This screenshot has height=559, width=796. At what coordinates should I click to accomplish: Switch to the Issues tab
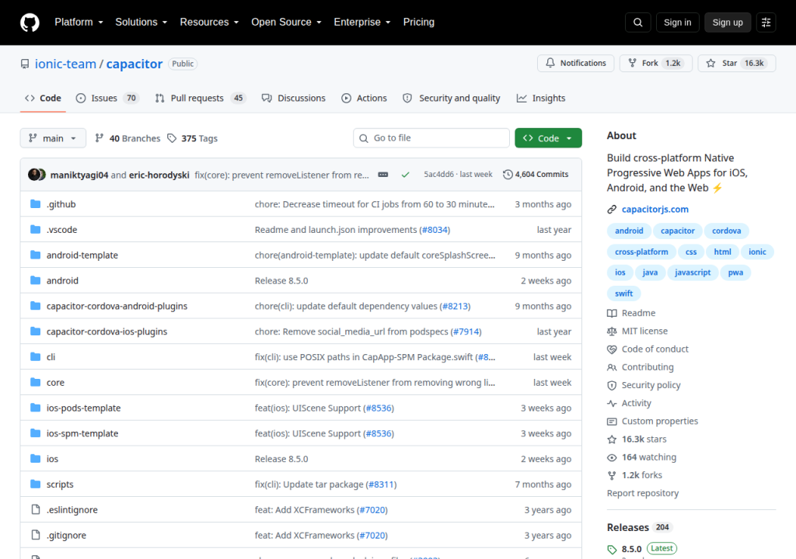(x=106, y=99)
